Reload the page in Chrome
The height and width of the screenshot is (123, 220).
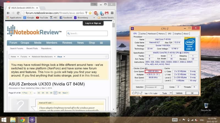coord(18,13)
